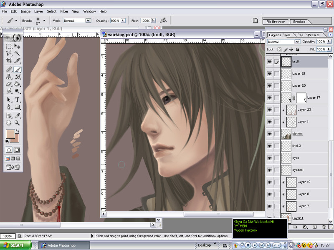Viewport: 334px width, 250px height.
Task: Choose the Polygonal Lasso tool
Action: [9, 53]
